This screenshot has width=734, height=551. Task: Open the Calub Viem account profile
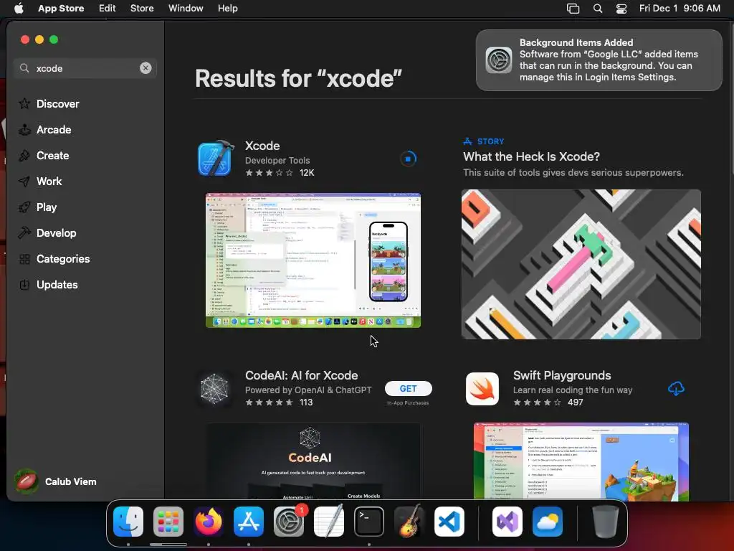point(56,481)
